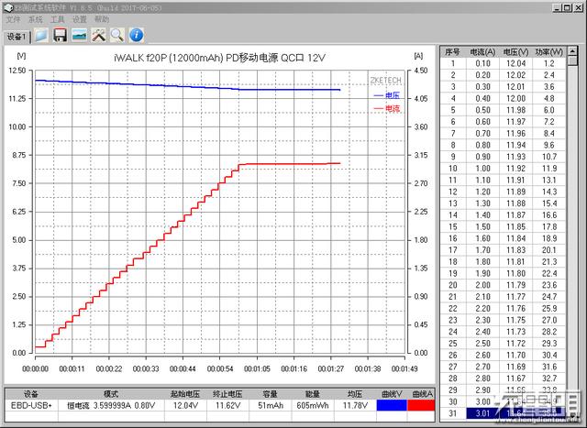This screenshot has width=587, height=428.
Task: Open the 系统 menu
Action: (x=36, y=19)
